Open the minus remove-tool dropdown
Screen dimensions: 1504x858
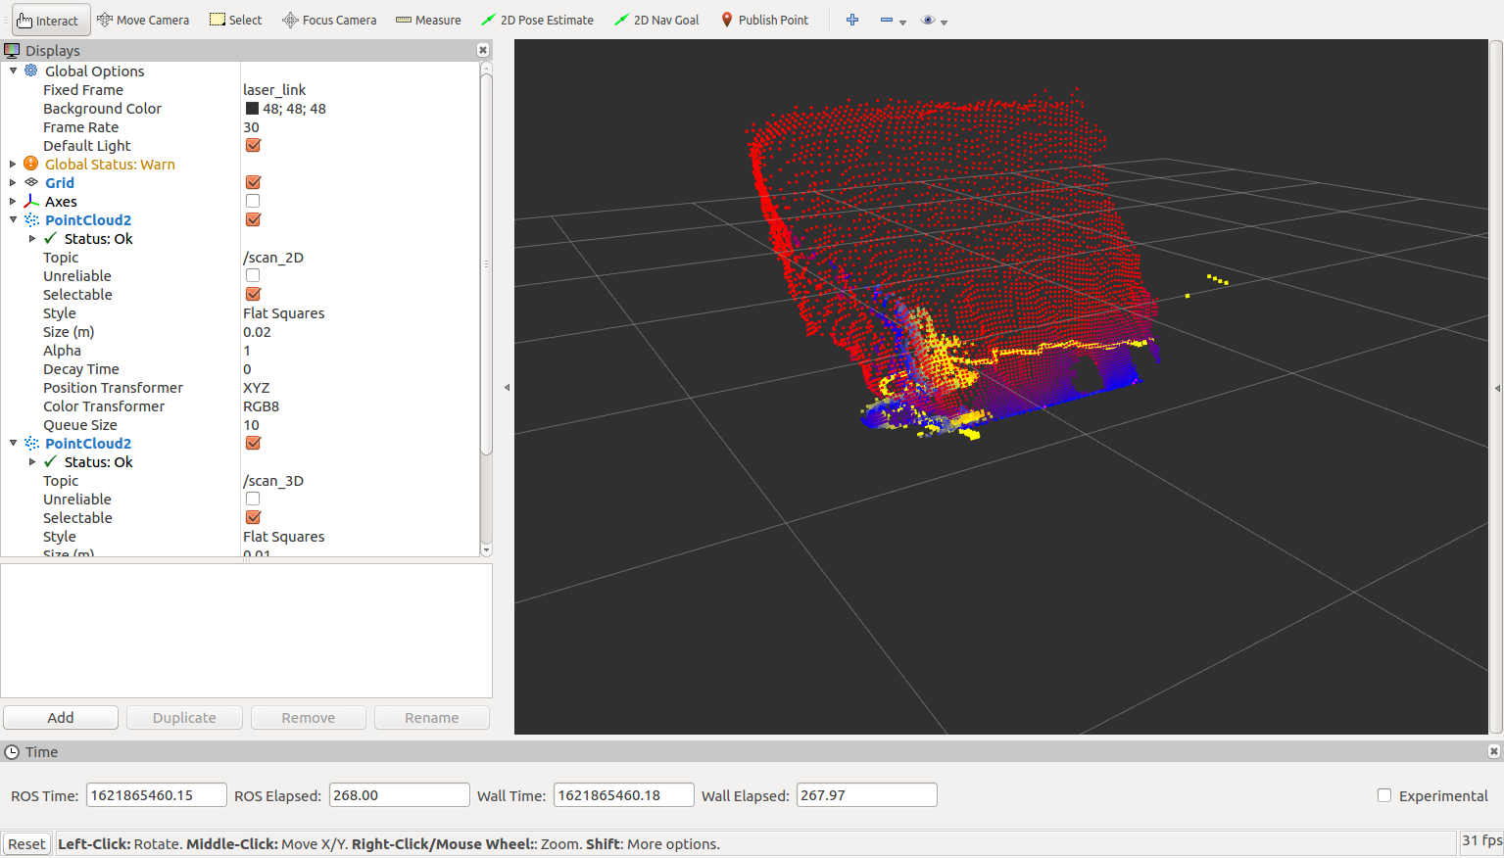point(893,21)
